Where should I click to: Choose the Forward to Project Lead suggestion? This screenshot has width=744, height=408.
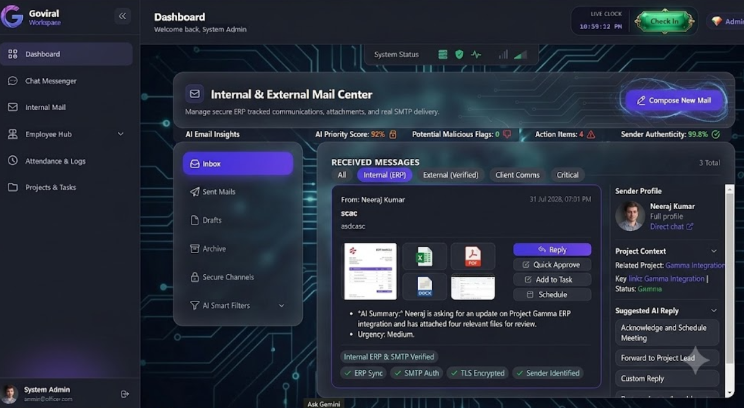click(667, 358)
